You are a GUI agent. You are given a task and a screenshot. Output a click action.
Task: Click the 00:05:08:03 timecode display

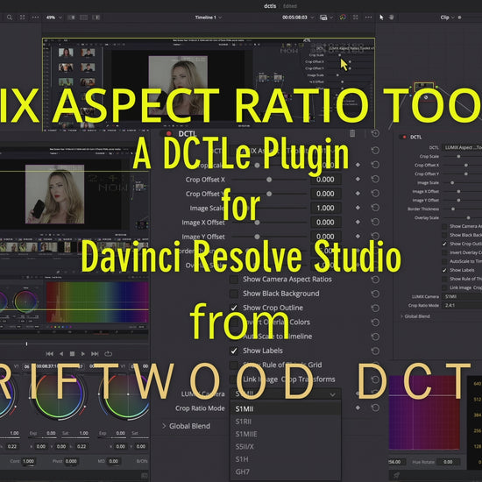pos(294,18)
